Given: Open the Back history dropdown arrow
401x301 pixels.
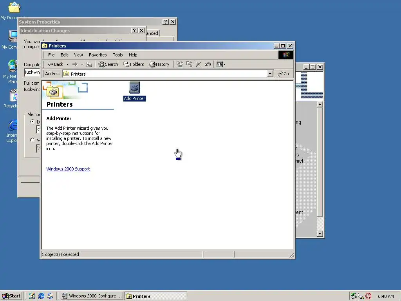Looking at the screenshot, I should pyautogui.click(x=67, y=65).
